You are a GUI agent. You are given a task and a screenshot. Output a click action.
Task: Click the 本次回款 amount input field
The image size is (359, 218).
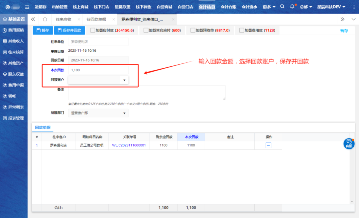[98, 70]
